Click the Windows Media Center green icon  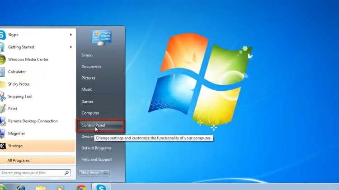point(2,60)
